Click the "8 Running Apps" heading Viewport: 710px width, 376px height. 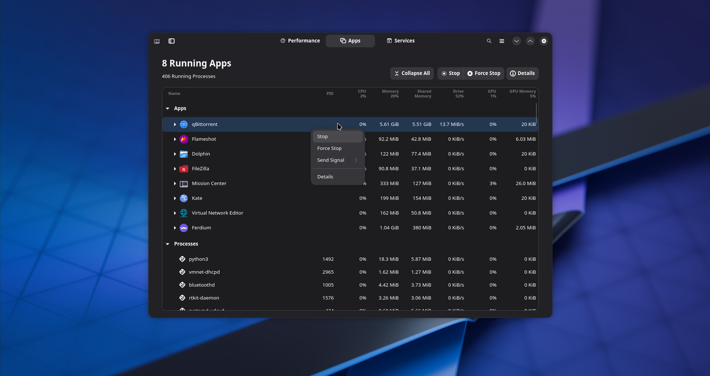(x=196, y=63)
